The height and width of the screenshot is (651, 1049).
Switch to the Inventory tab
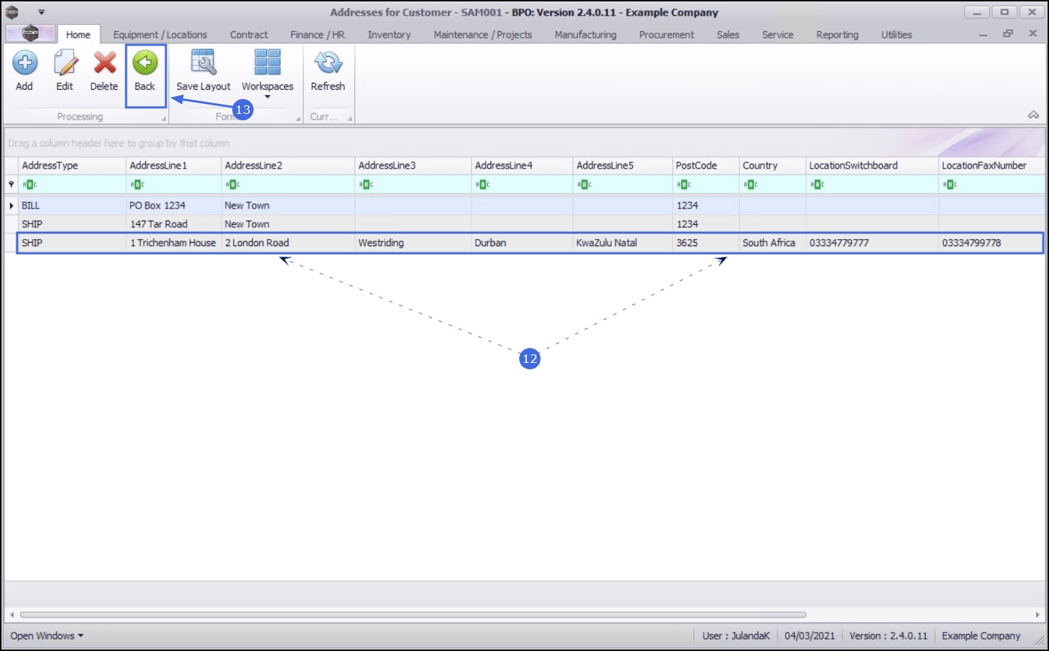click(x=389, y=34)
